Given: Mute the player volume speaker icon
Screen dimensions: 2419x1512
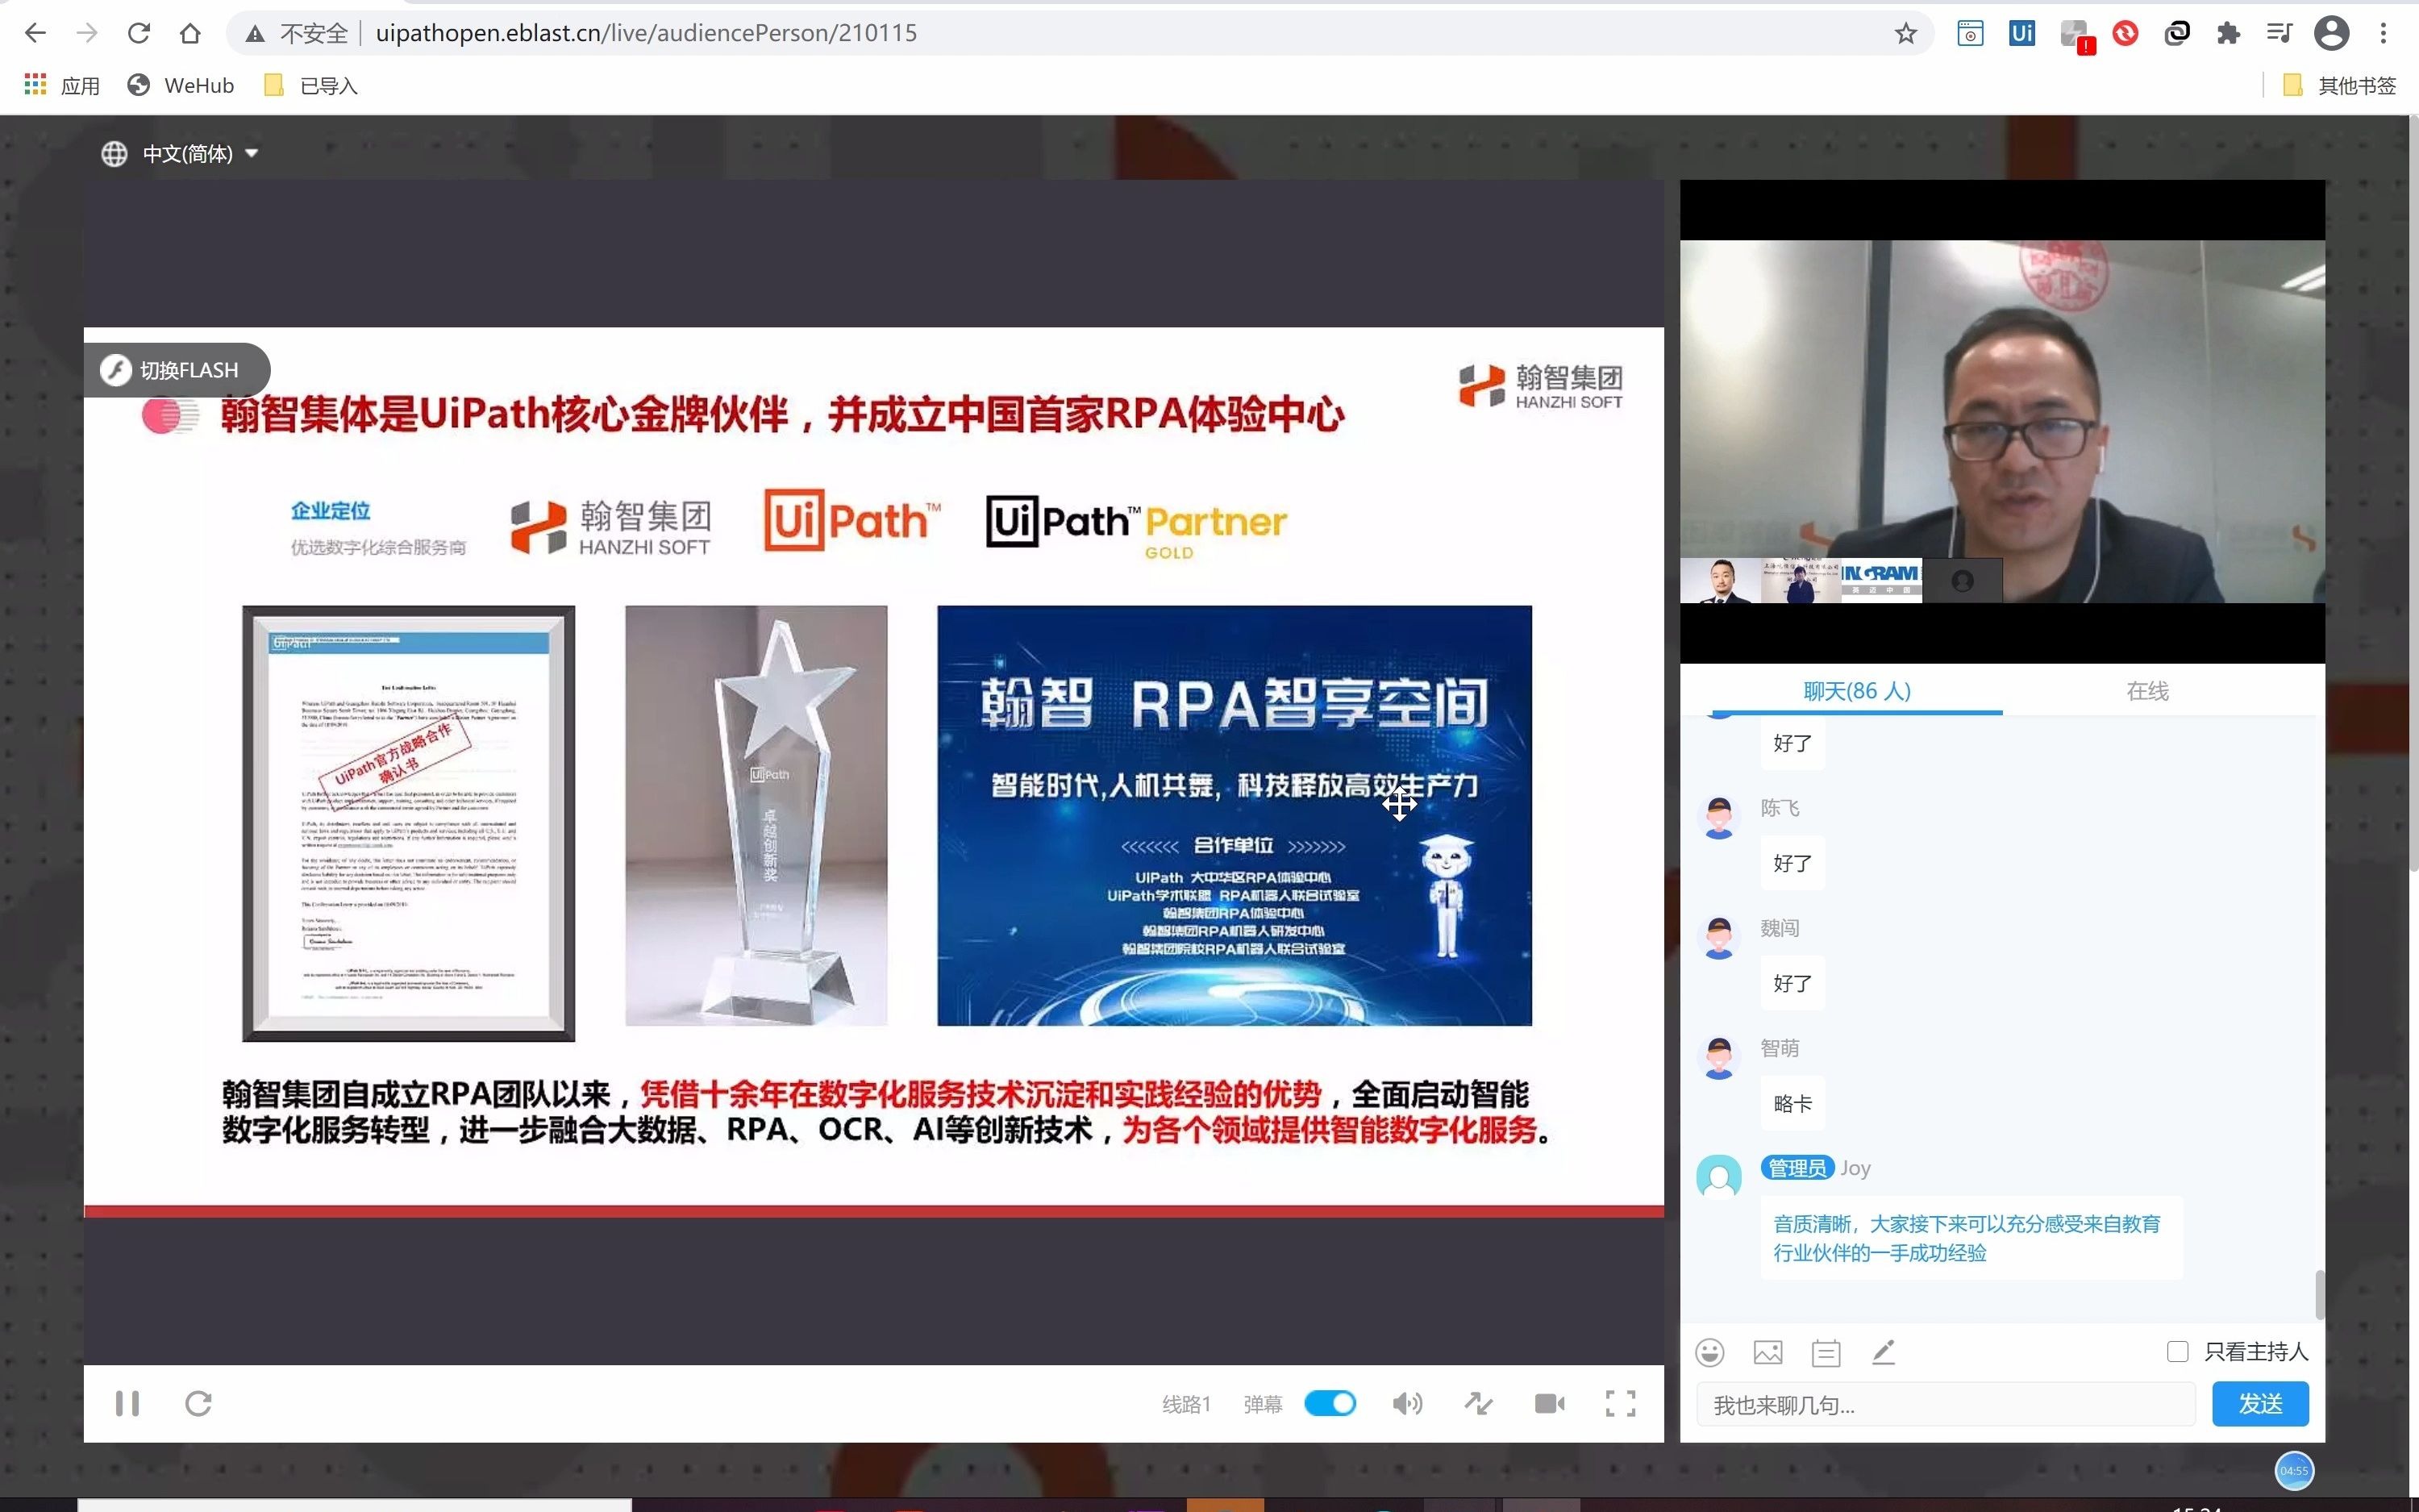Looking at the screenshot, I should click(1407, 1403).
